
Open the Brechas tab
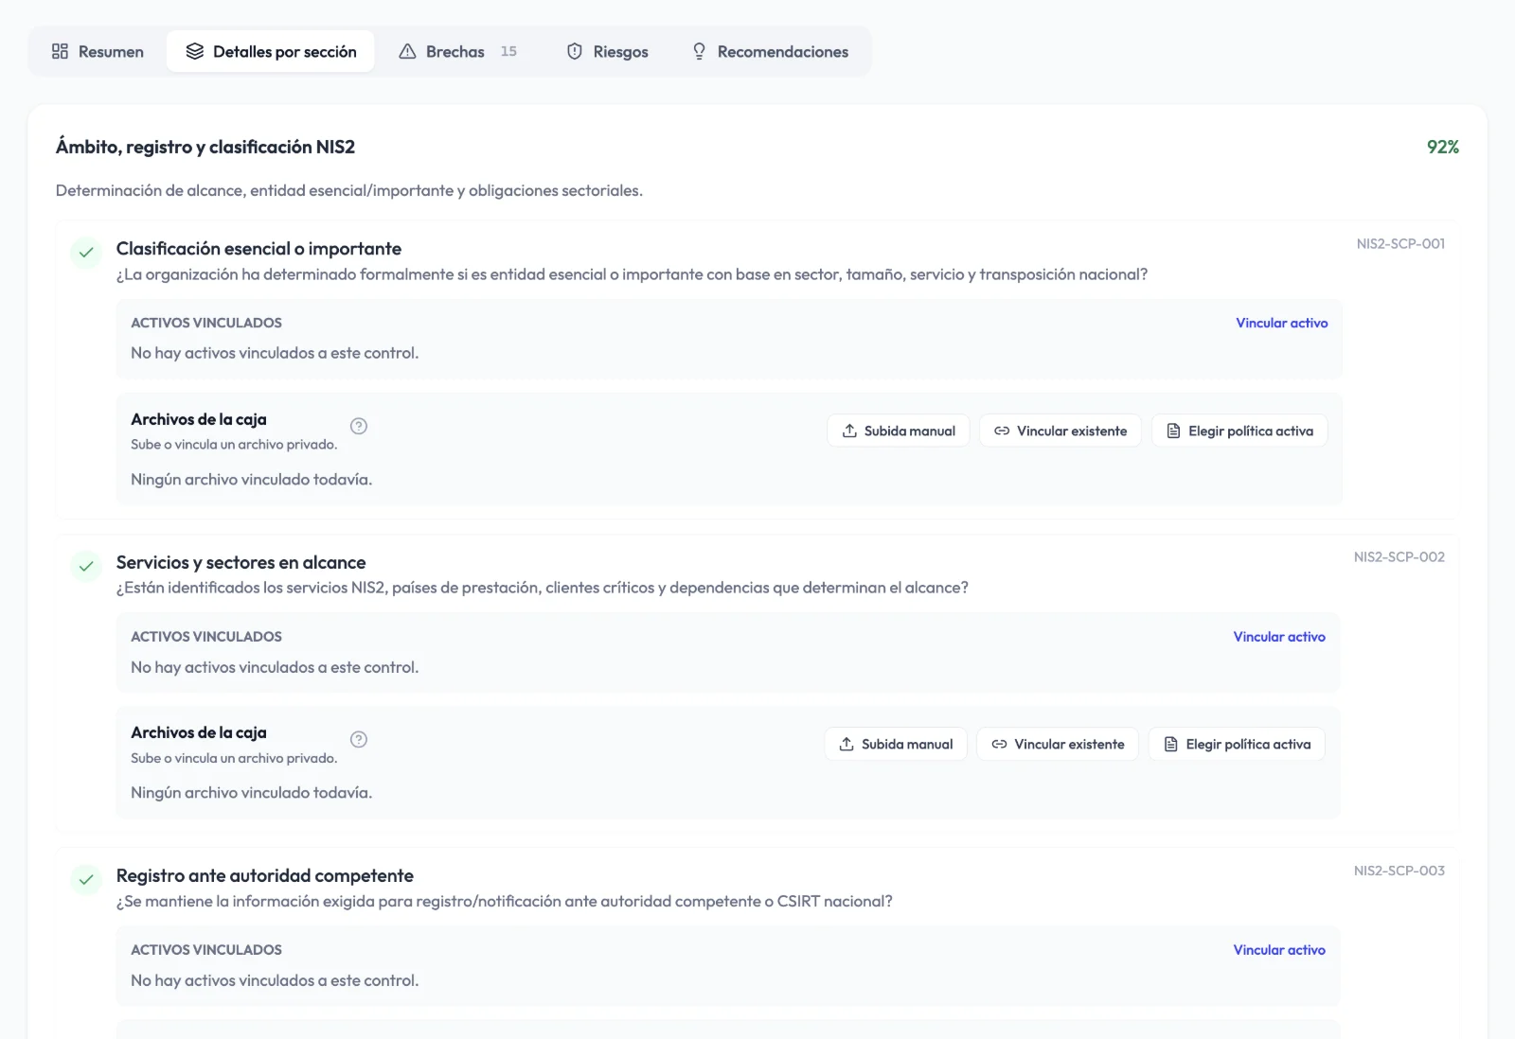point(458,51)
